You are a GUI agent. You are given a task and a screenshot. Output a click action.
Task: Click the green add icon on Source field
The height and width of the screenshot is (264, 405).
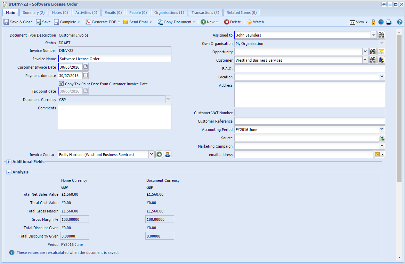coord(383,139)
